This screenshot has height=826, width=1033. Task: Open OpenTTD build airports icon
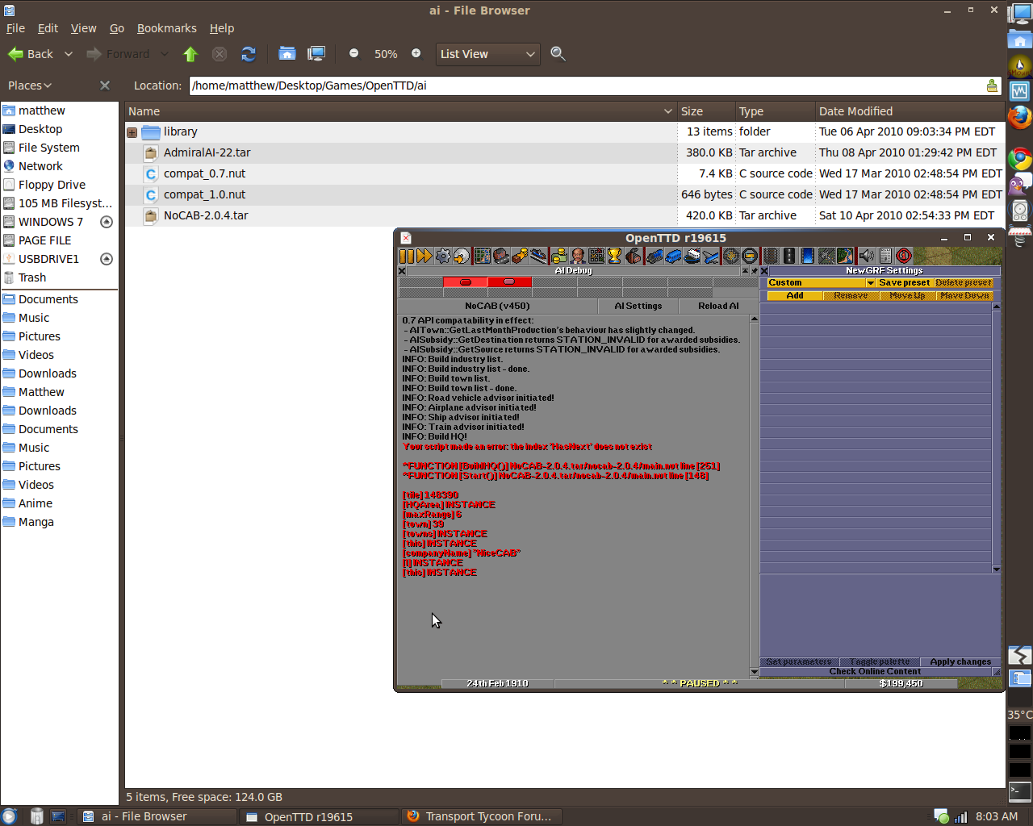826,256
